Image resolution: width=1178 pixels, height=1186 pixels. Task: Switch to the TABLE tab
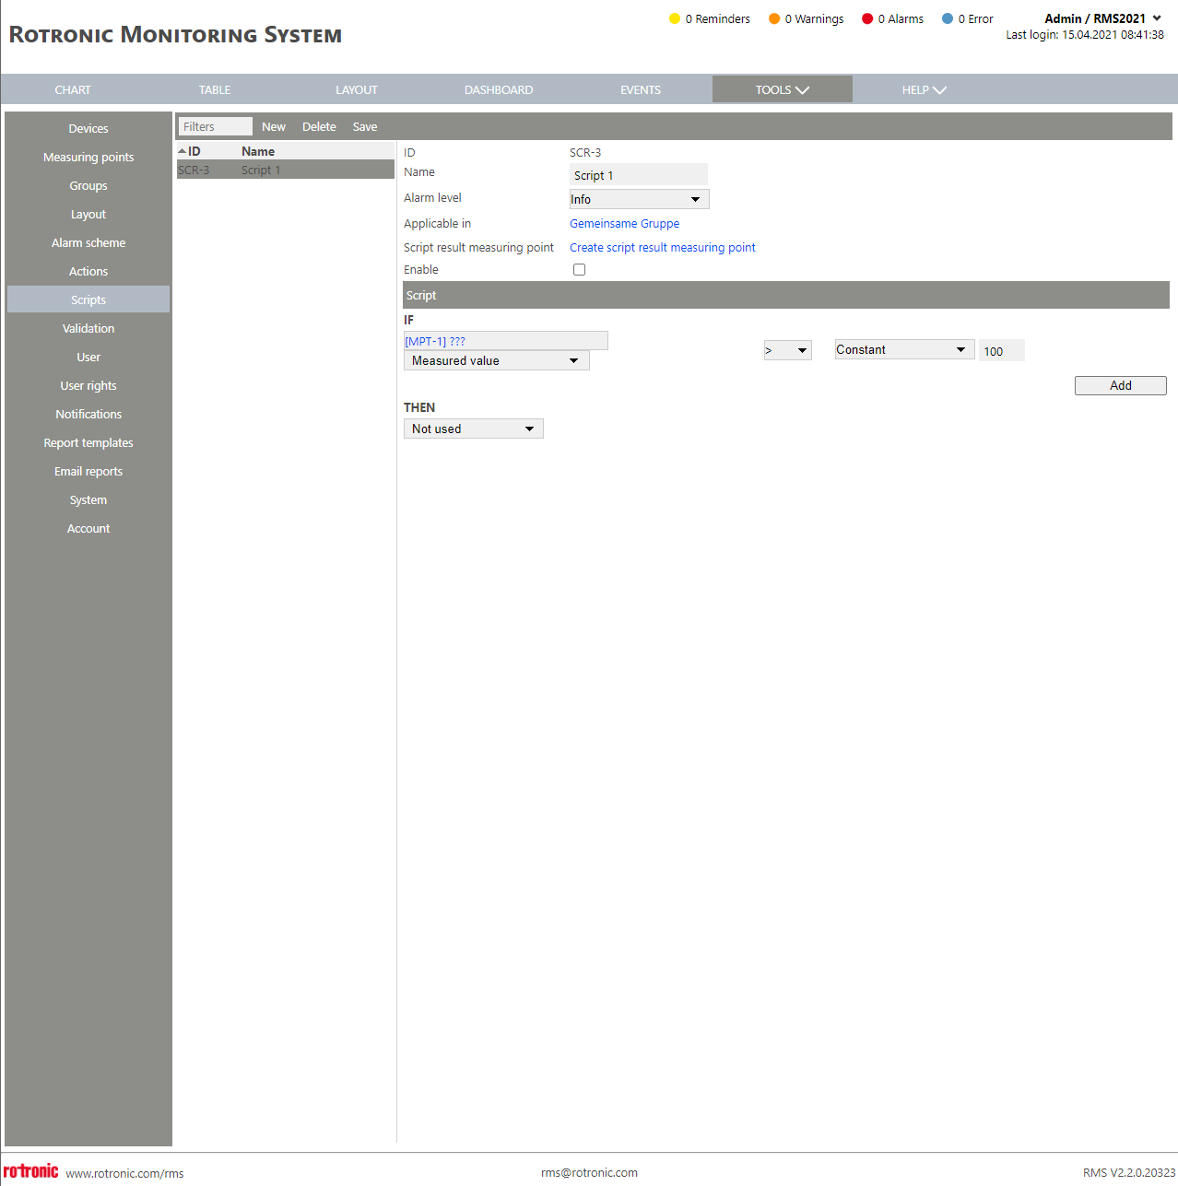click(215, 89)
